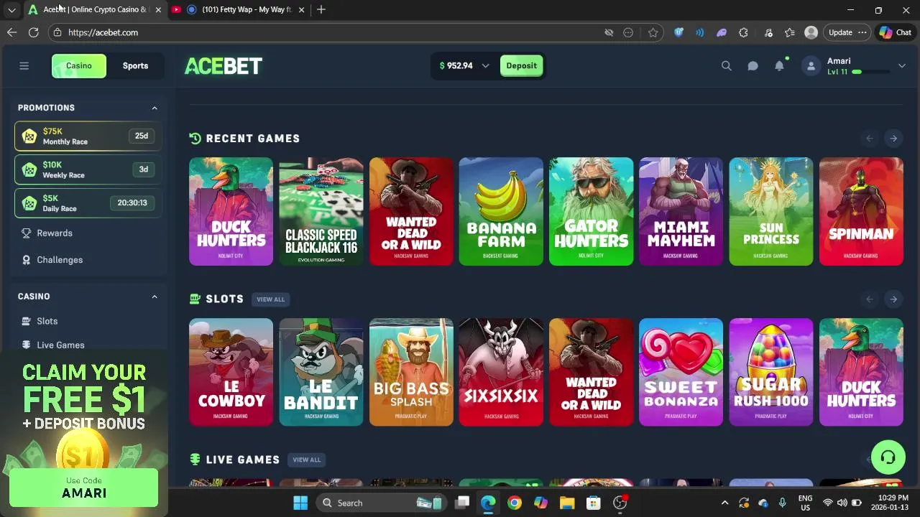
Task: Open the Sweet Bonanza slot
Action: (x=681, y=372)
